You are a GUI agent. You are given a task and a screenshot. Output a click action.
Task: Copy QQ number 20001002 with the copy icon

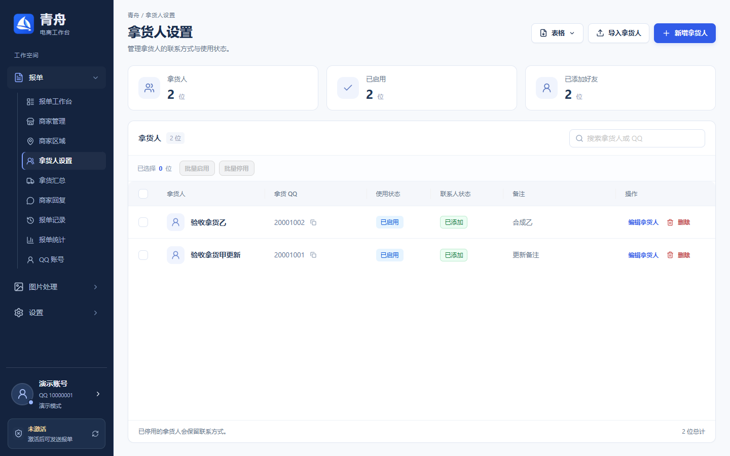tap(313, 222)
